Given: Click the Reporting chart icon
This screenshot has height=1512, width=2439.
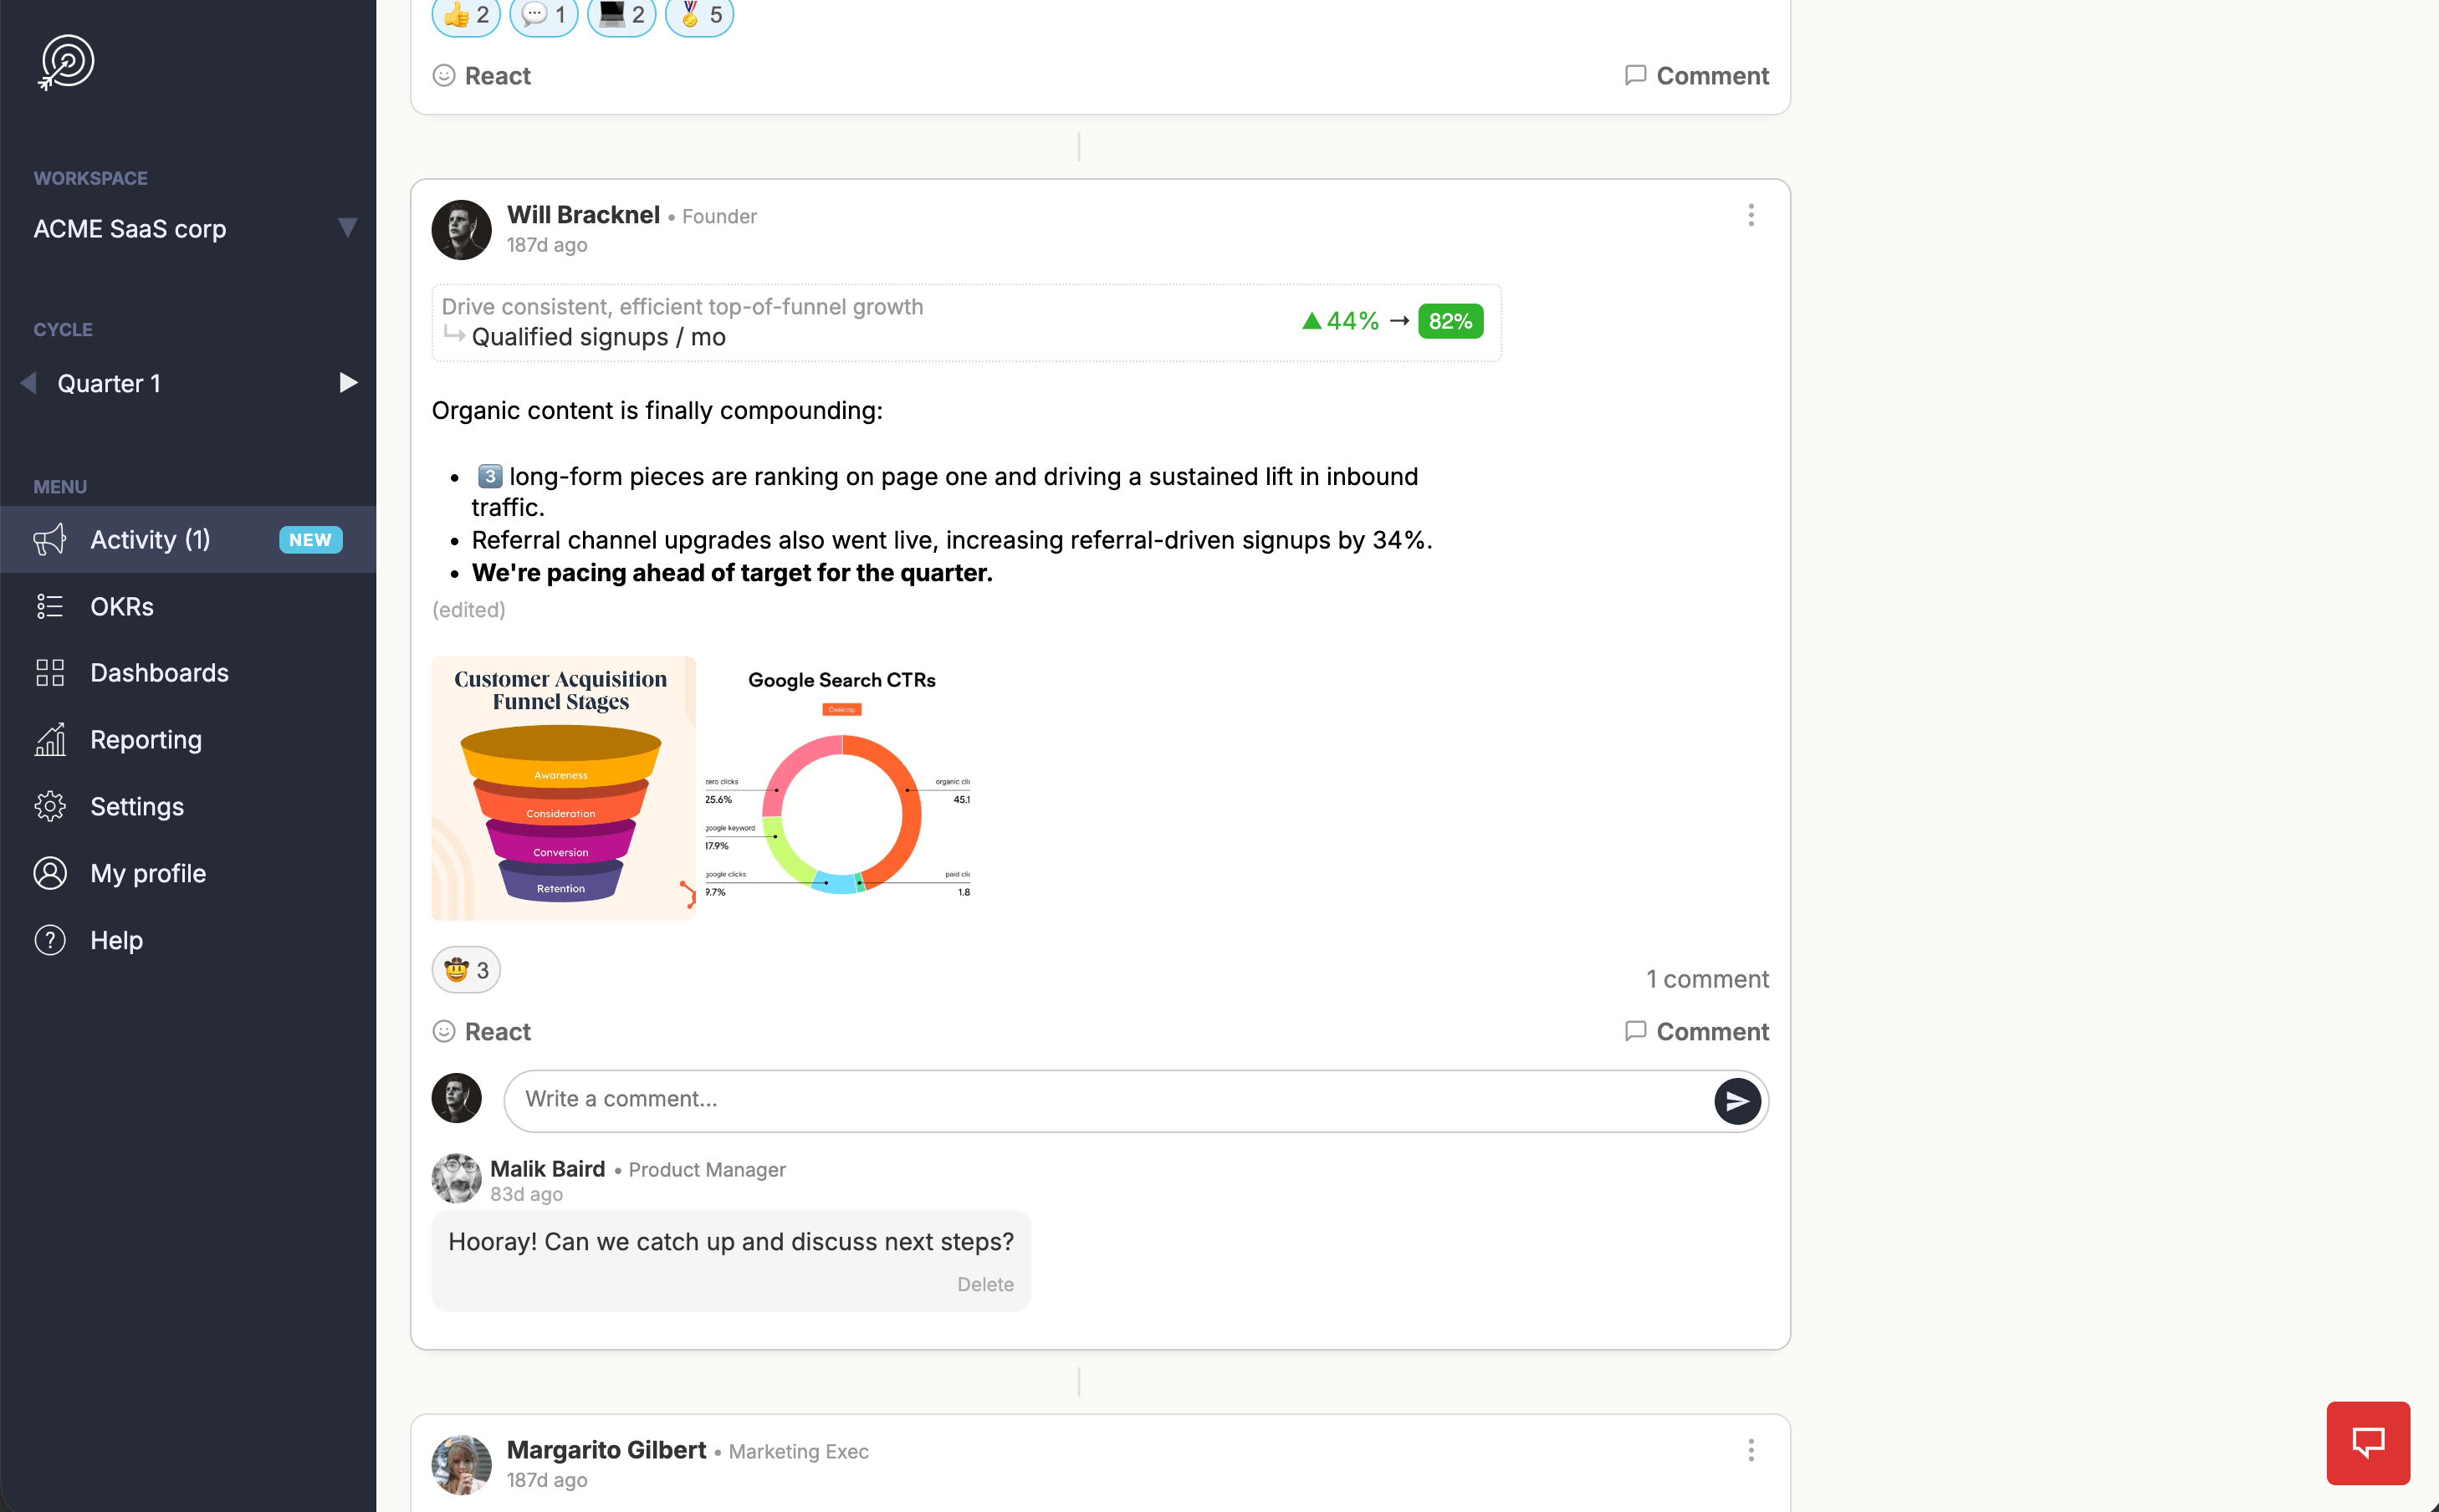Looking at the screenshot, I should click(50, 740).
